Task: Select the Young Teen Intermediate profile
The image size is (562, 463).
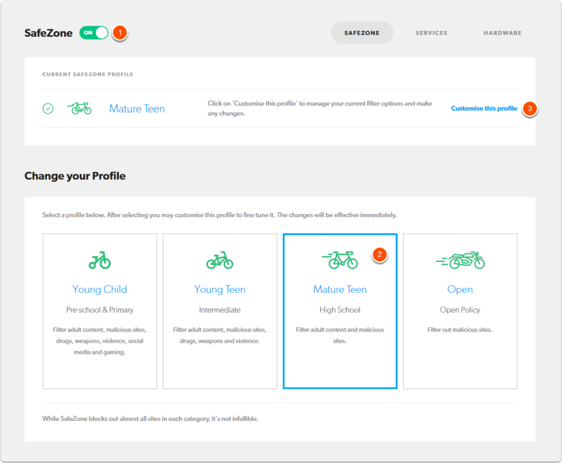Action: pyautogui.click(x=220, y=310)
